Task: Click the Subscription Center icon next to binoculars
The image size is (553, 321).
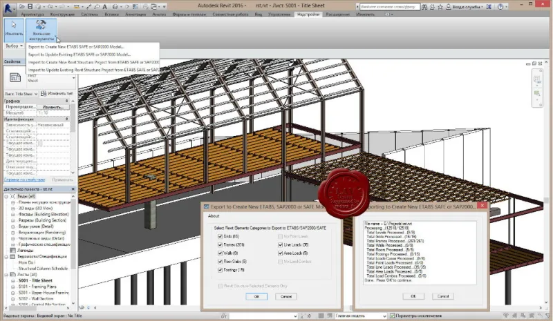Action: click(x=432, y=7)
